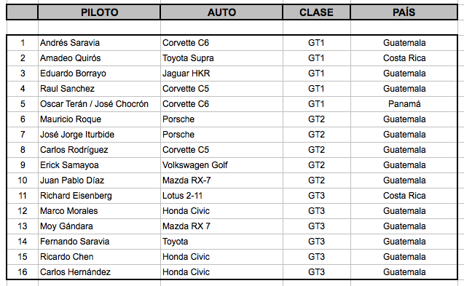Click the Carlos Hernández cell

click(x=99, y=272)
